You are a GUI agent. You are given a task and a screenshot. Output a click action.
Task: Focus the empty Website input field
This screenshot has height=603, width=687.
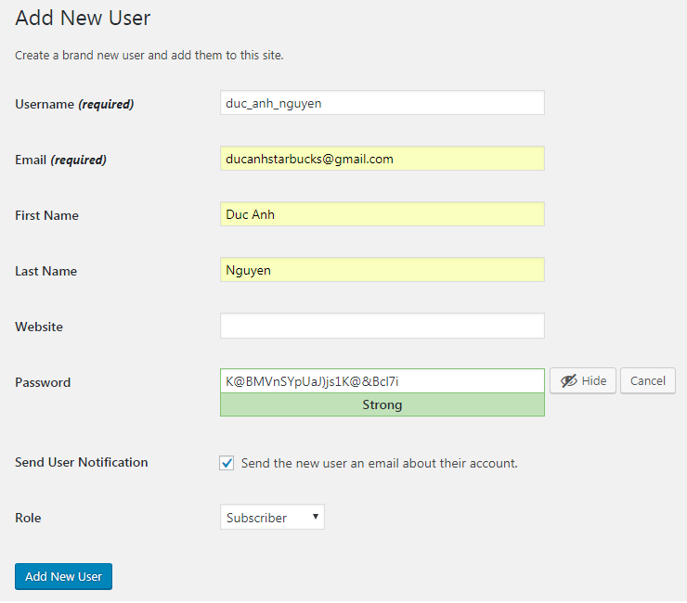(382, 326)
